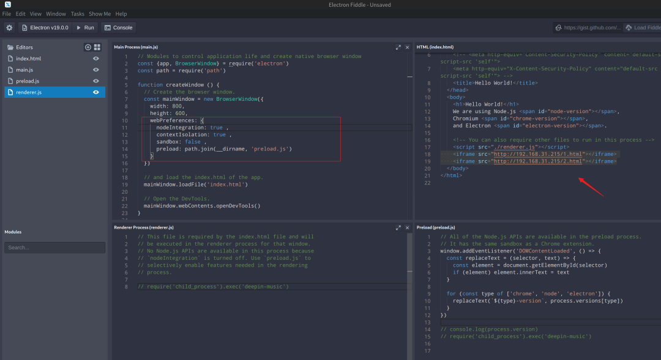The image size is (661, 360).
Task: Click the commented child_process line in renderer.js
Action: point(213,286)
